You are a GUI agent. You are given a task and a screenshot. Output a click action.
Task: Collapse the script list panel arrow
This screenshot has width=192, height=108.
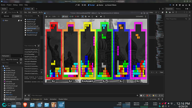coord(41,72)
